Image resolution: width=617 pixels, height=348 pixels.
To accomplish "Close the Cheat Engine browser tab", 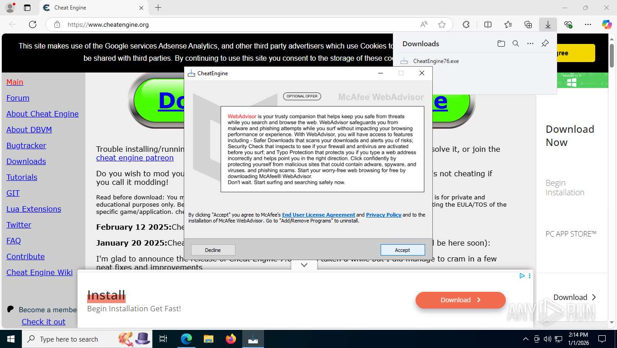I will pos(141,8).
